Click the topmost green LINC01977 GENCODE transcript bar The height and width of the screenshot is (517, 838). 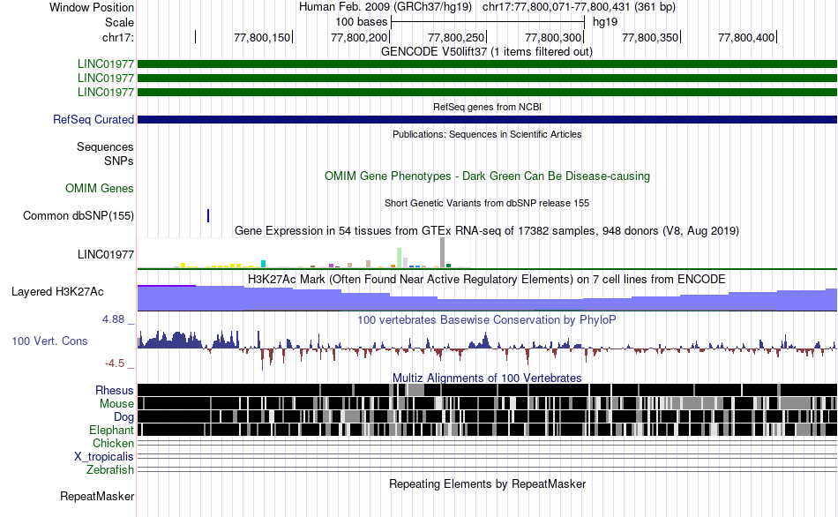pos(487,64)
